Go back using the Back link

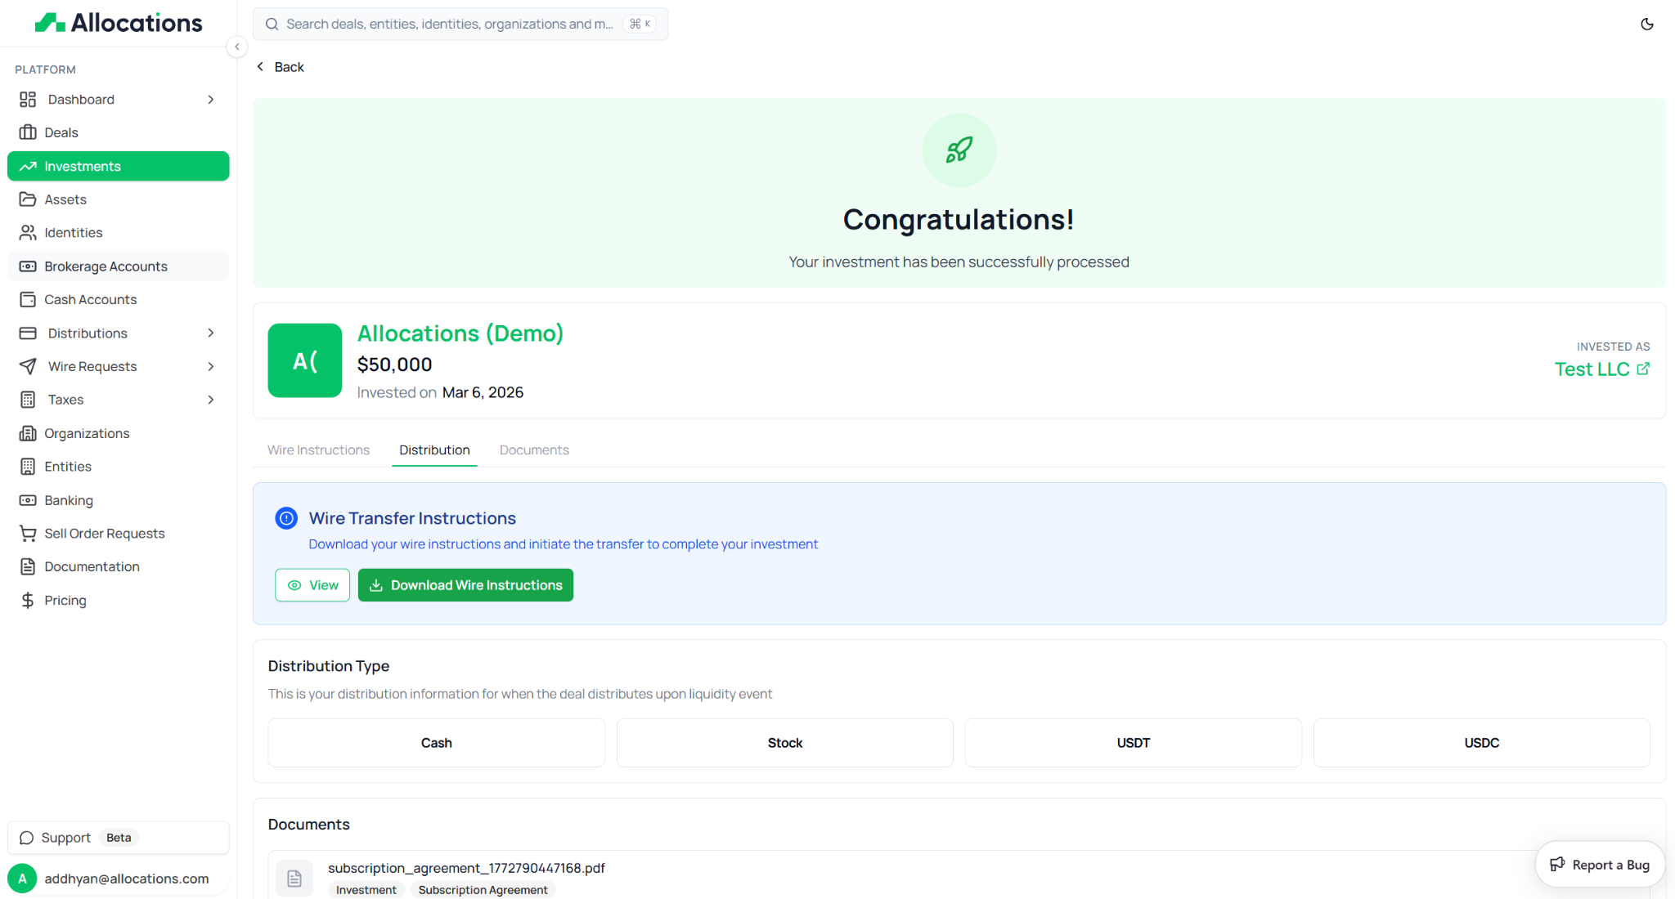tap(281, 67)
